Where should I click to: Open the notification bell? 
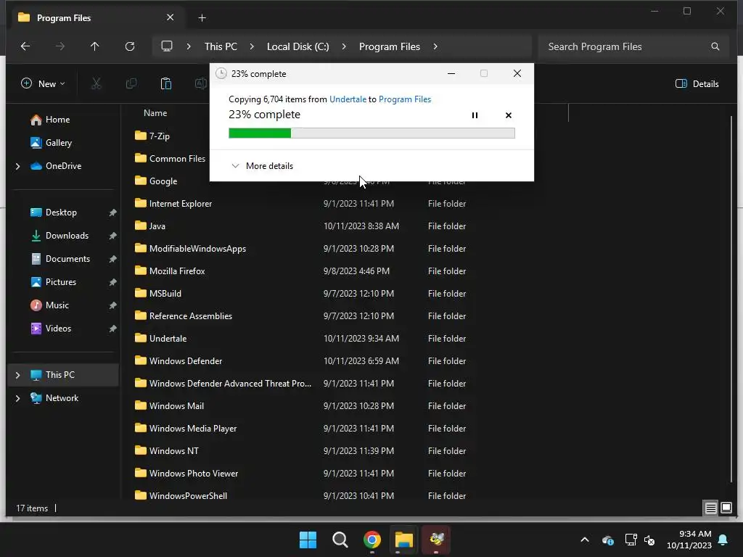click(723, 540)
